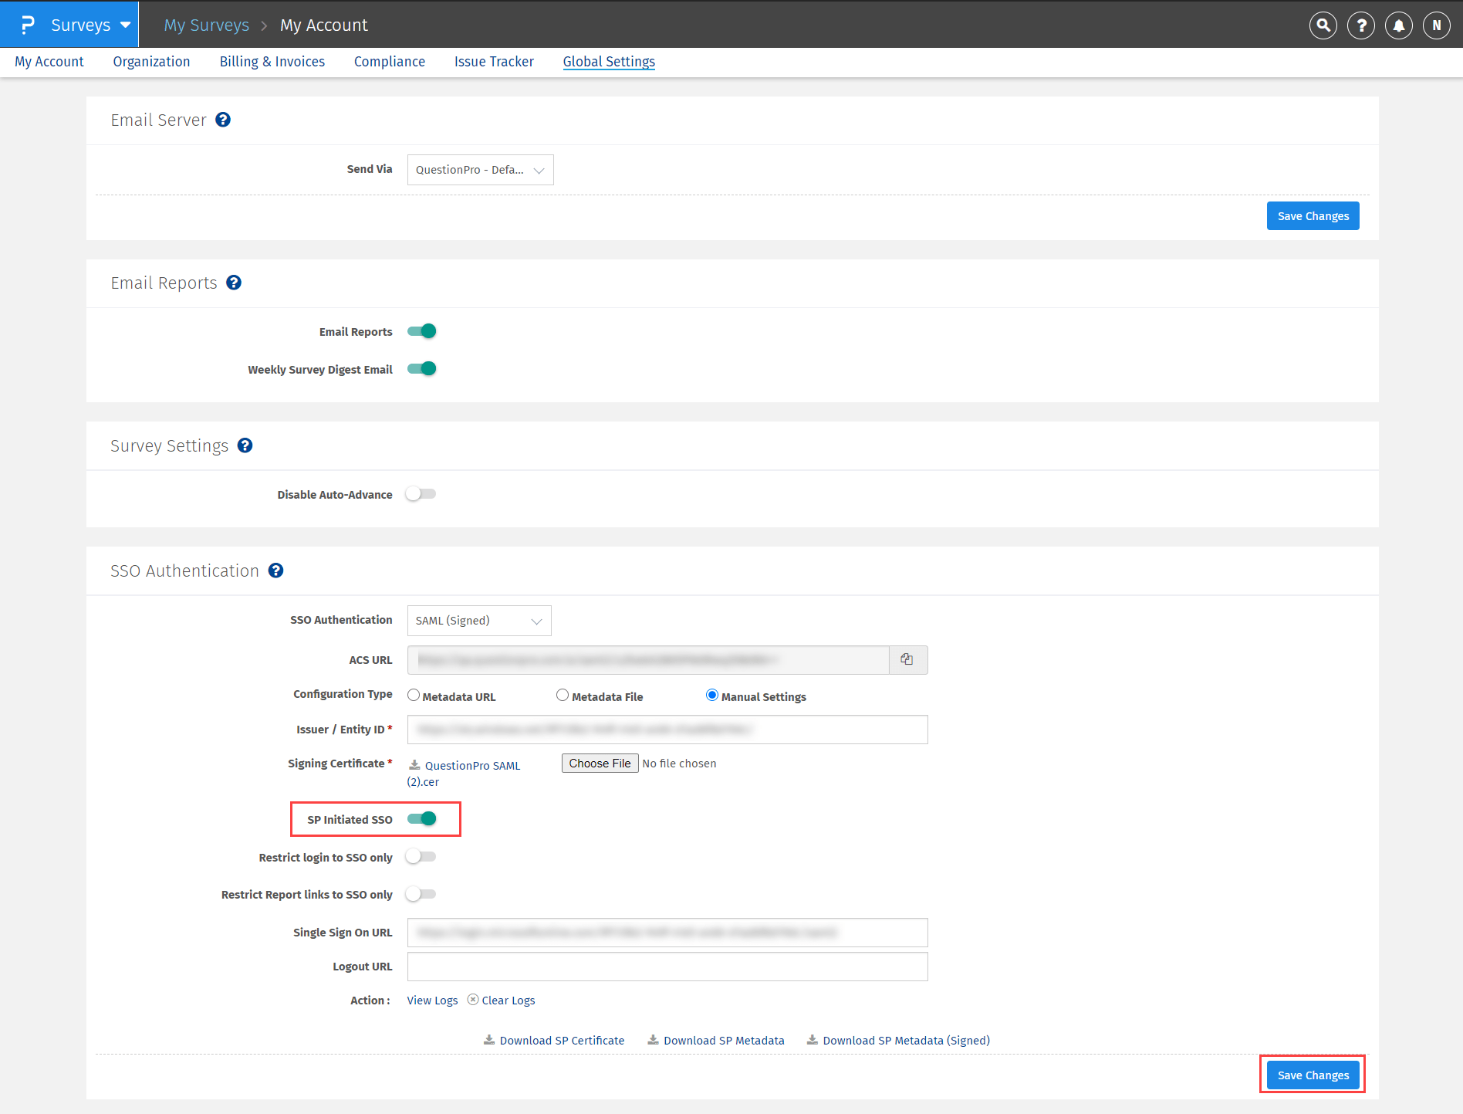Show help for Email Reports section
The width and height of the screenshot is (1463, 1114).
[x=234, y=283]
